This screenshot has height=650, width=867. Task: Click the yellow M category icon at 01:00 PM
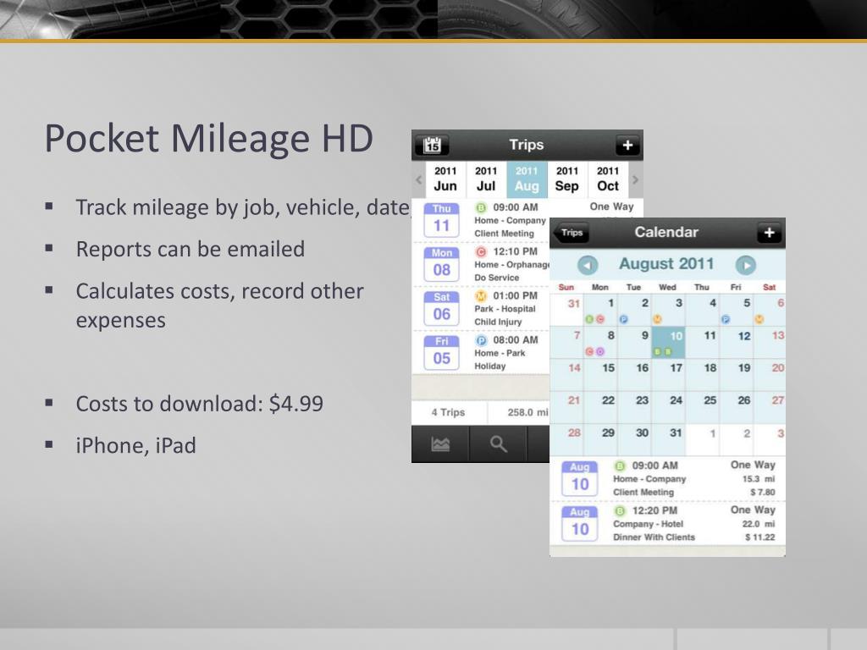[x=481, y=295]
